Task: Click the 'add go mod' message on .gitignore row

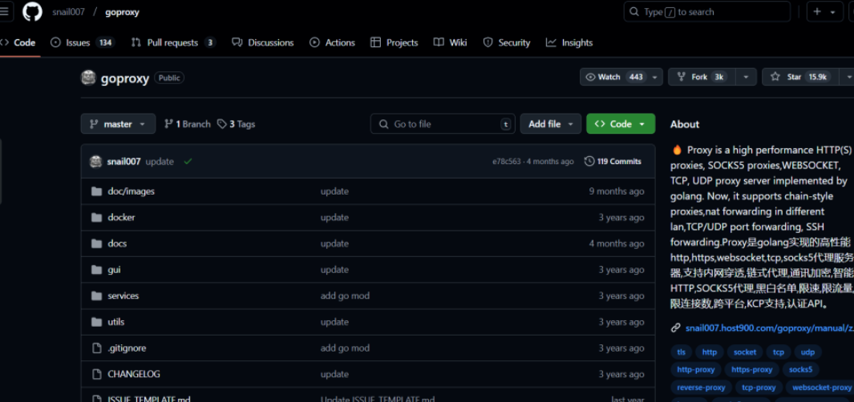Action: [x=345, y=348]
